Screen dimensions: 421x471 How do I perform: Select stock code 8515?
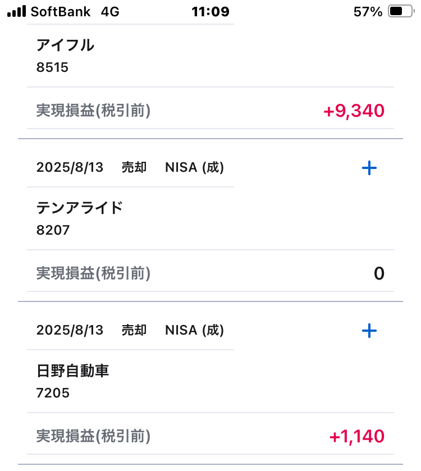click(52, 67)
